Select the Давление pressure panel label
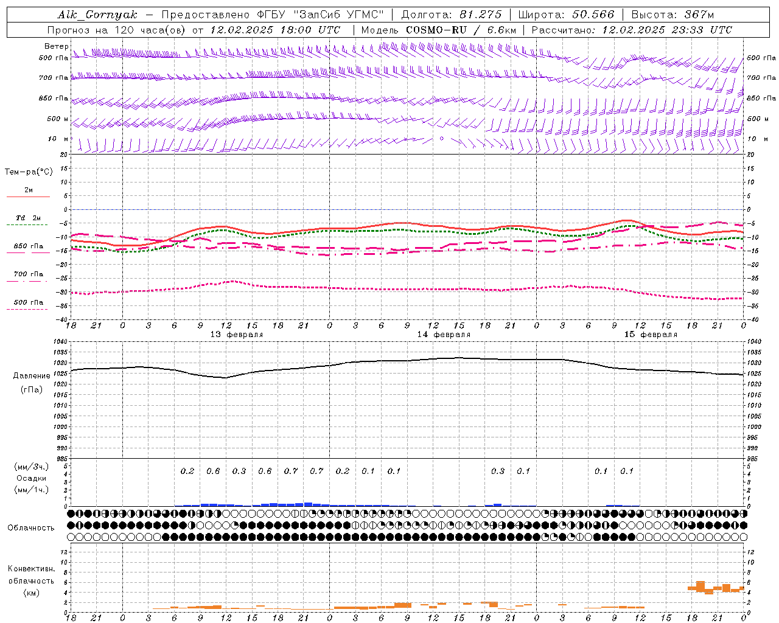Screen dimensions: 779x623 pos(32,376)
